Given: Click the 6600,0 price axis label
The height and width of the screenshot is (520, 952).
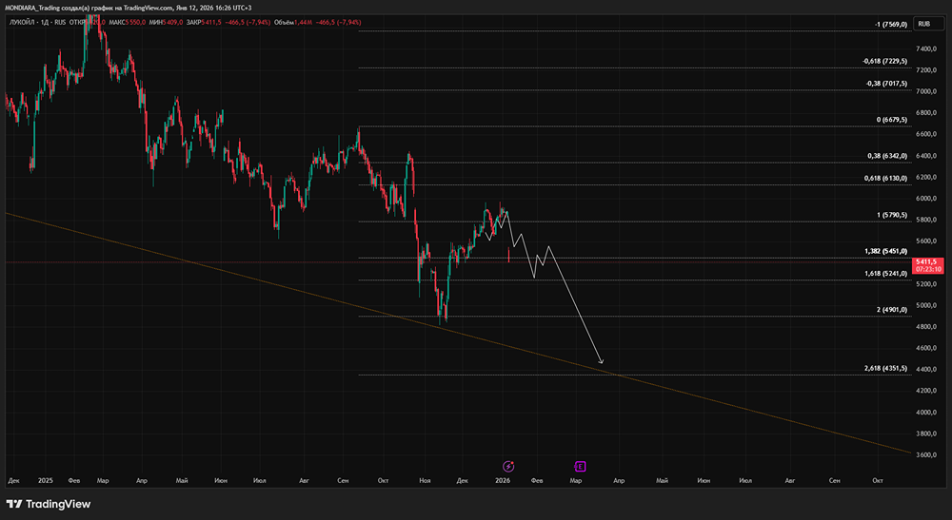Looking at the screenshot, I should coord(926,134).
